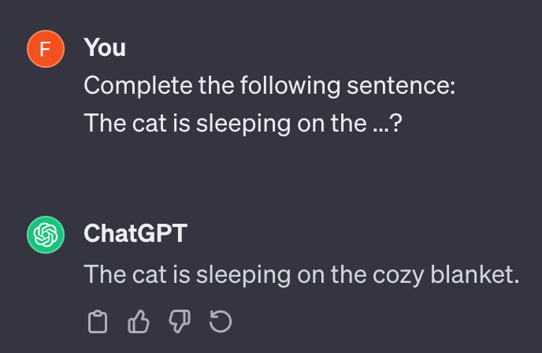Click 'sleeping' in ChatGPT's answer
This screenshot has height=353, width=542.
(243, 276)
